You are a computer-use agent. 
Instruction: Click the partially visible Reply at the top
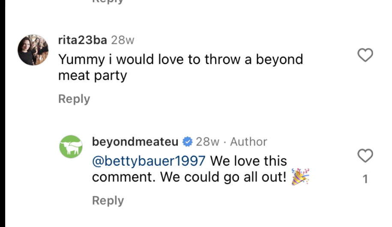(108, 2)
